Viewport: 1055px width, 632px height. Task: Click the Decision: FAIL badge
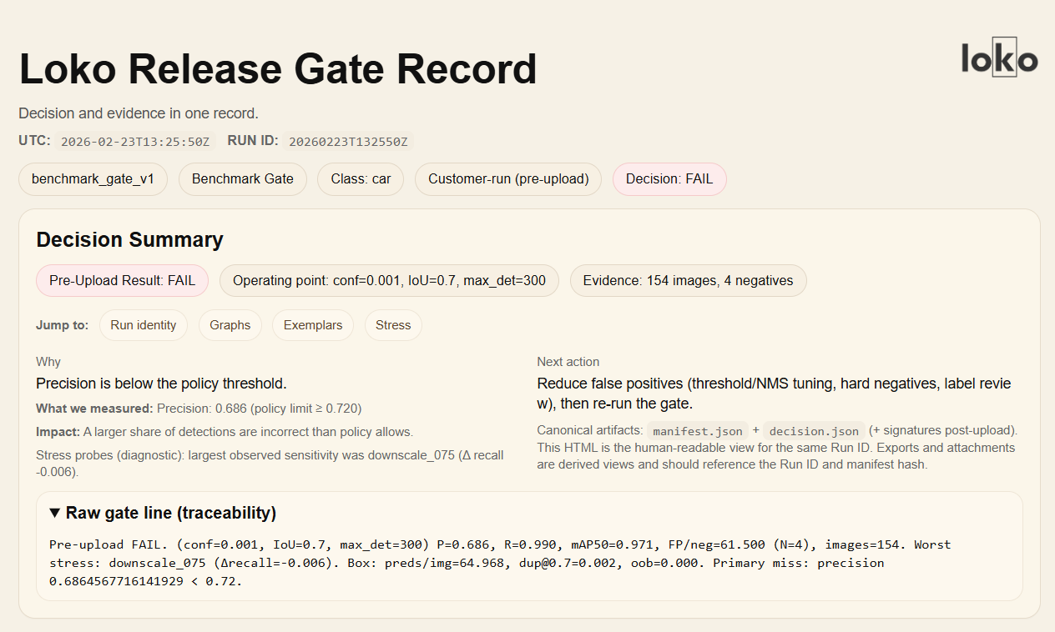click(x=669, y=179)
